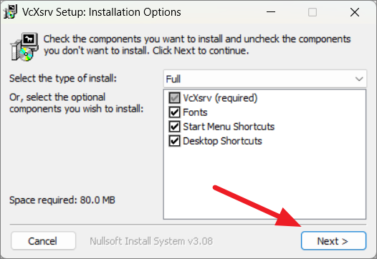Viewport: 377px width, 259px height.
Task: Select the VcXsrv (required) component label
Action: (220, 98)
